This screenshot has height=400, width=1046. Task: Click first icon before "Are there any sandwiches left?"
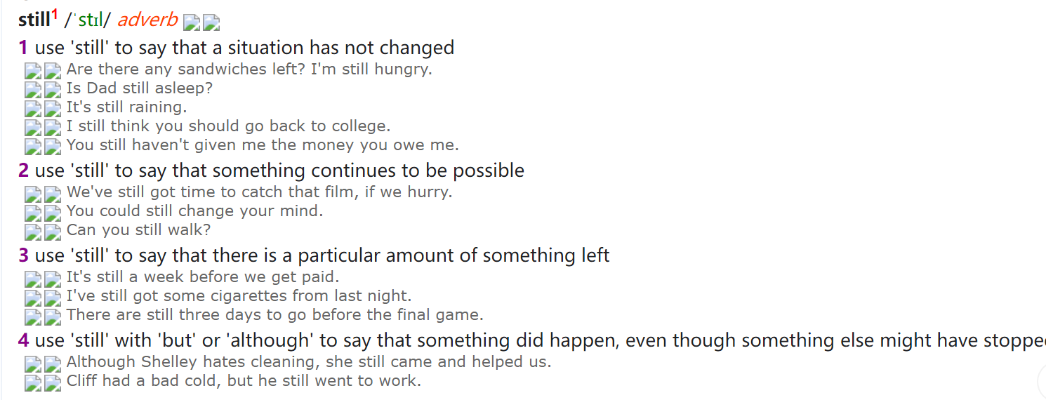pyautogui.click(x=33, y=71)
